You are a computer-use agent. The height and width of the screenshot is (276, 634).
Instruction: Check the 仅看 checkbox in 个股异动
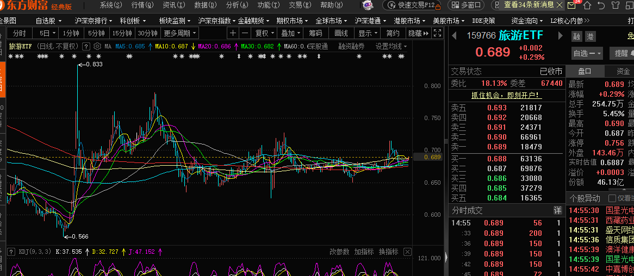click(612, 198)
